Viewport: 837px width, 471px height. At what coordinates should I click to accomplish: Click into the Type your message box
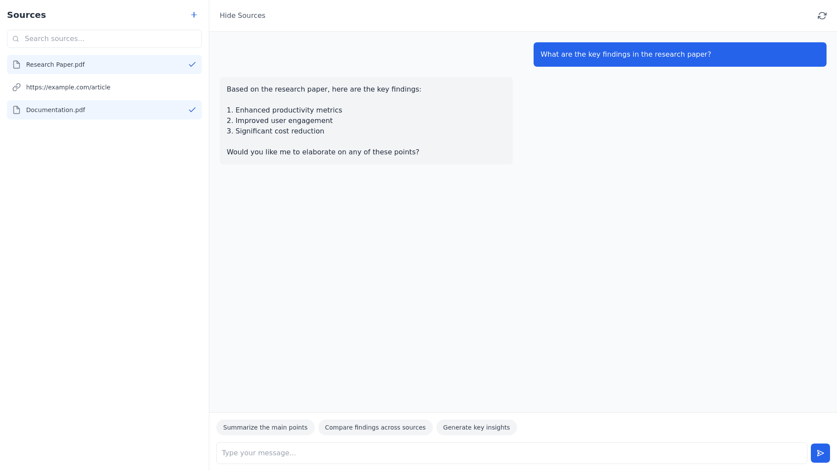tap(511, 453)
